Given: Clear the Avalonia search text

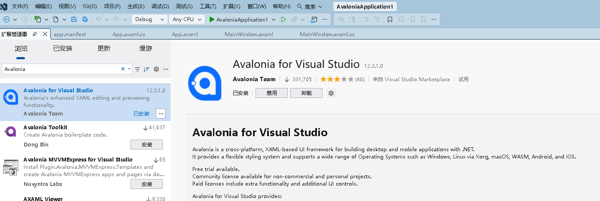Looking at the screenshot, I should pyautogui.click(x=123, y=69).
